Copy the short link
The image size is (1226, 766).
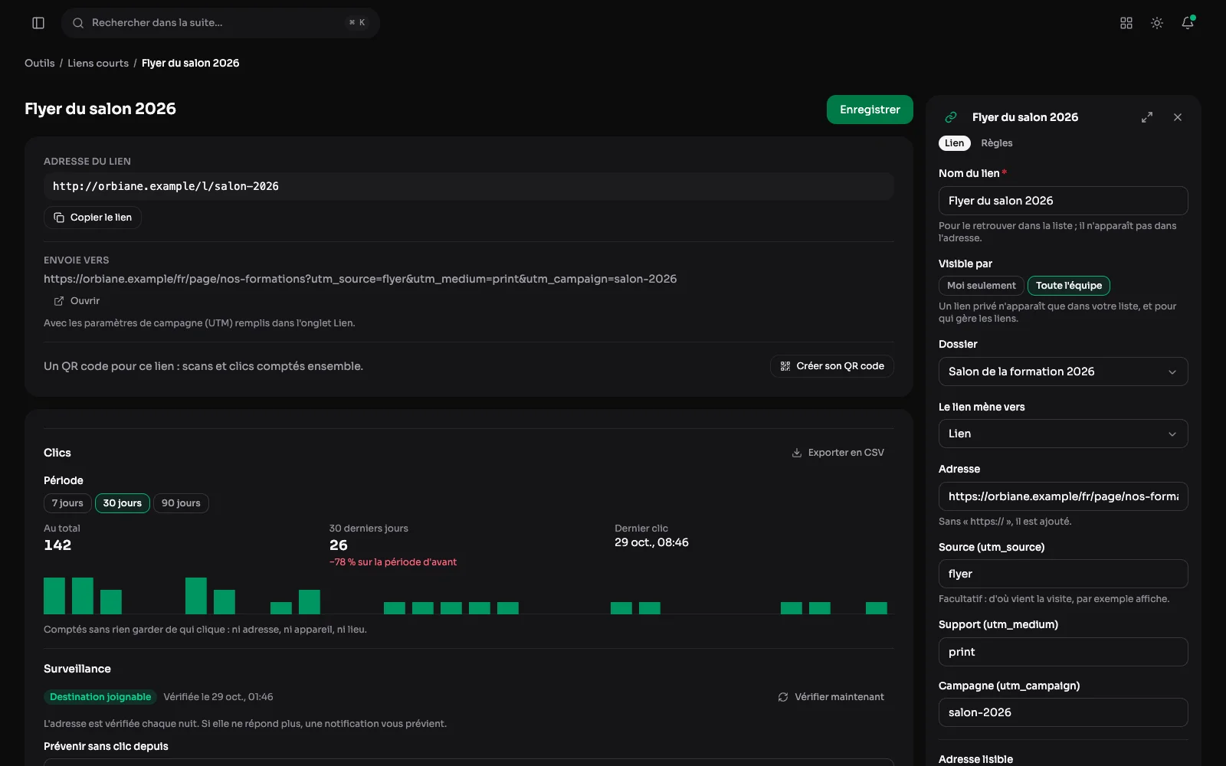(93, 218)
